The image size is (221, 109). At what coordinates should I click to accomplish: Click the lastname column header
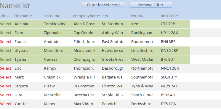click(x=52, y=16)
